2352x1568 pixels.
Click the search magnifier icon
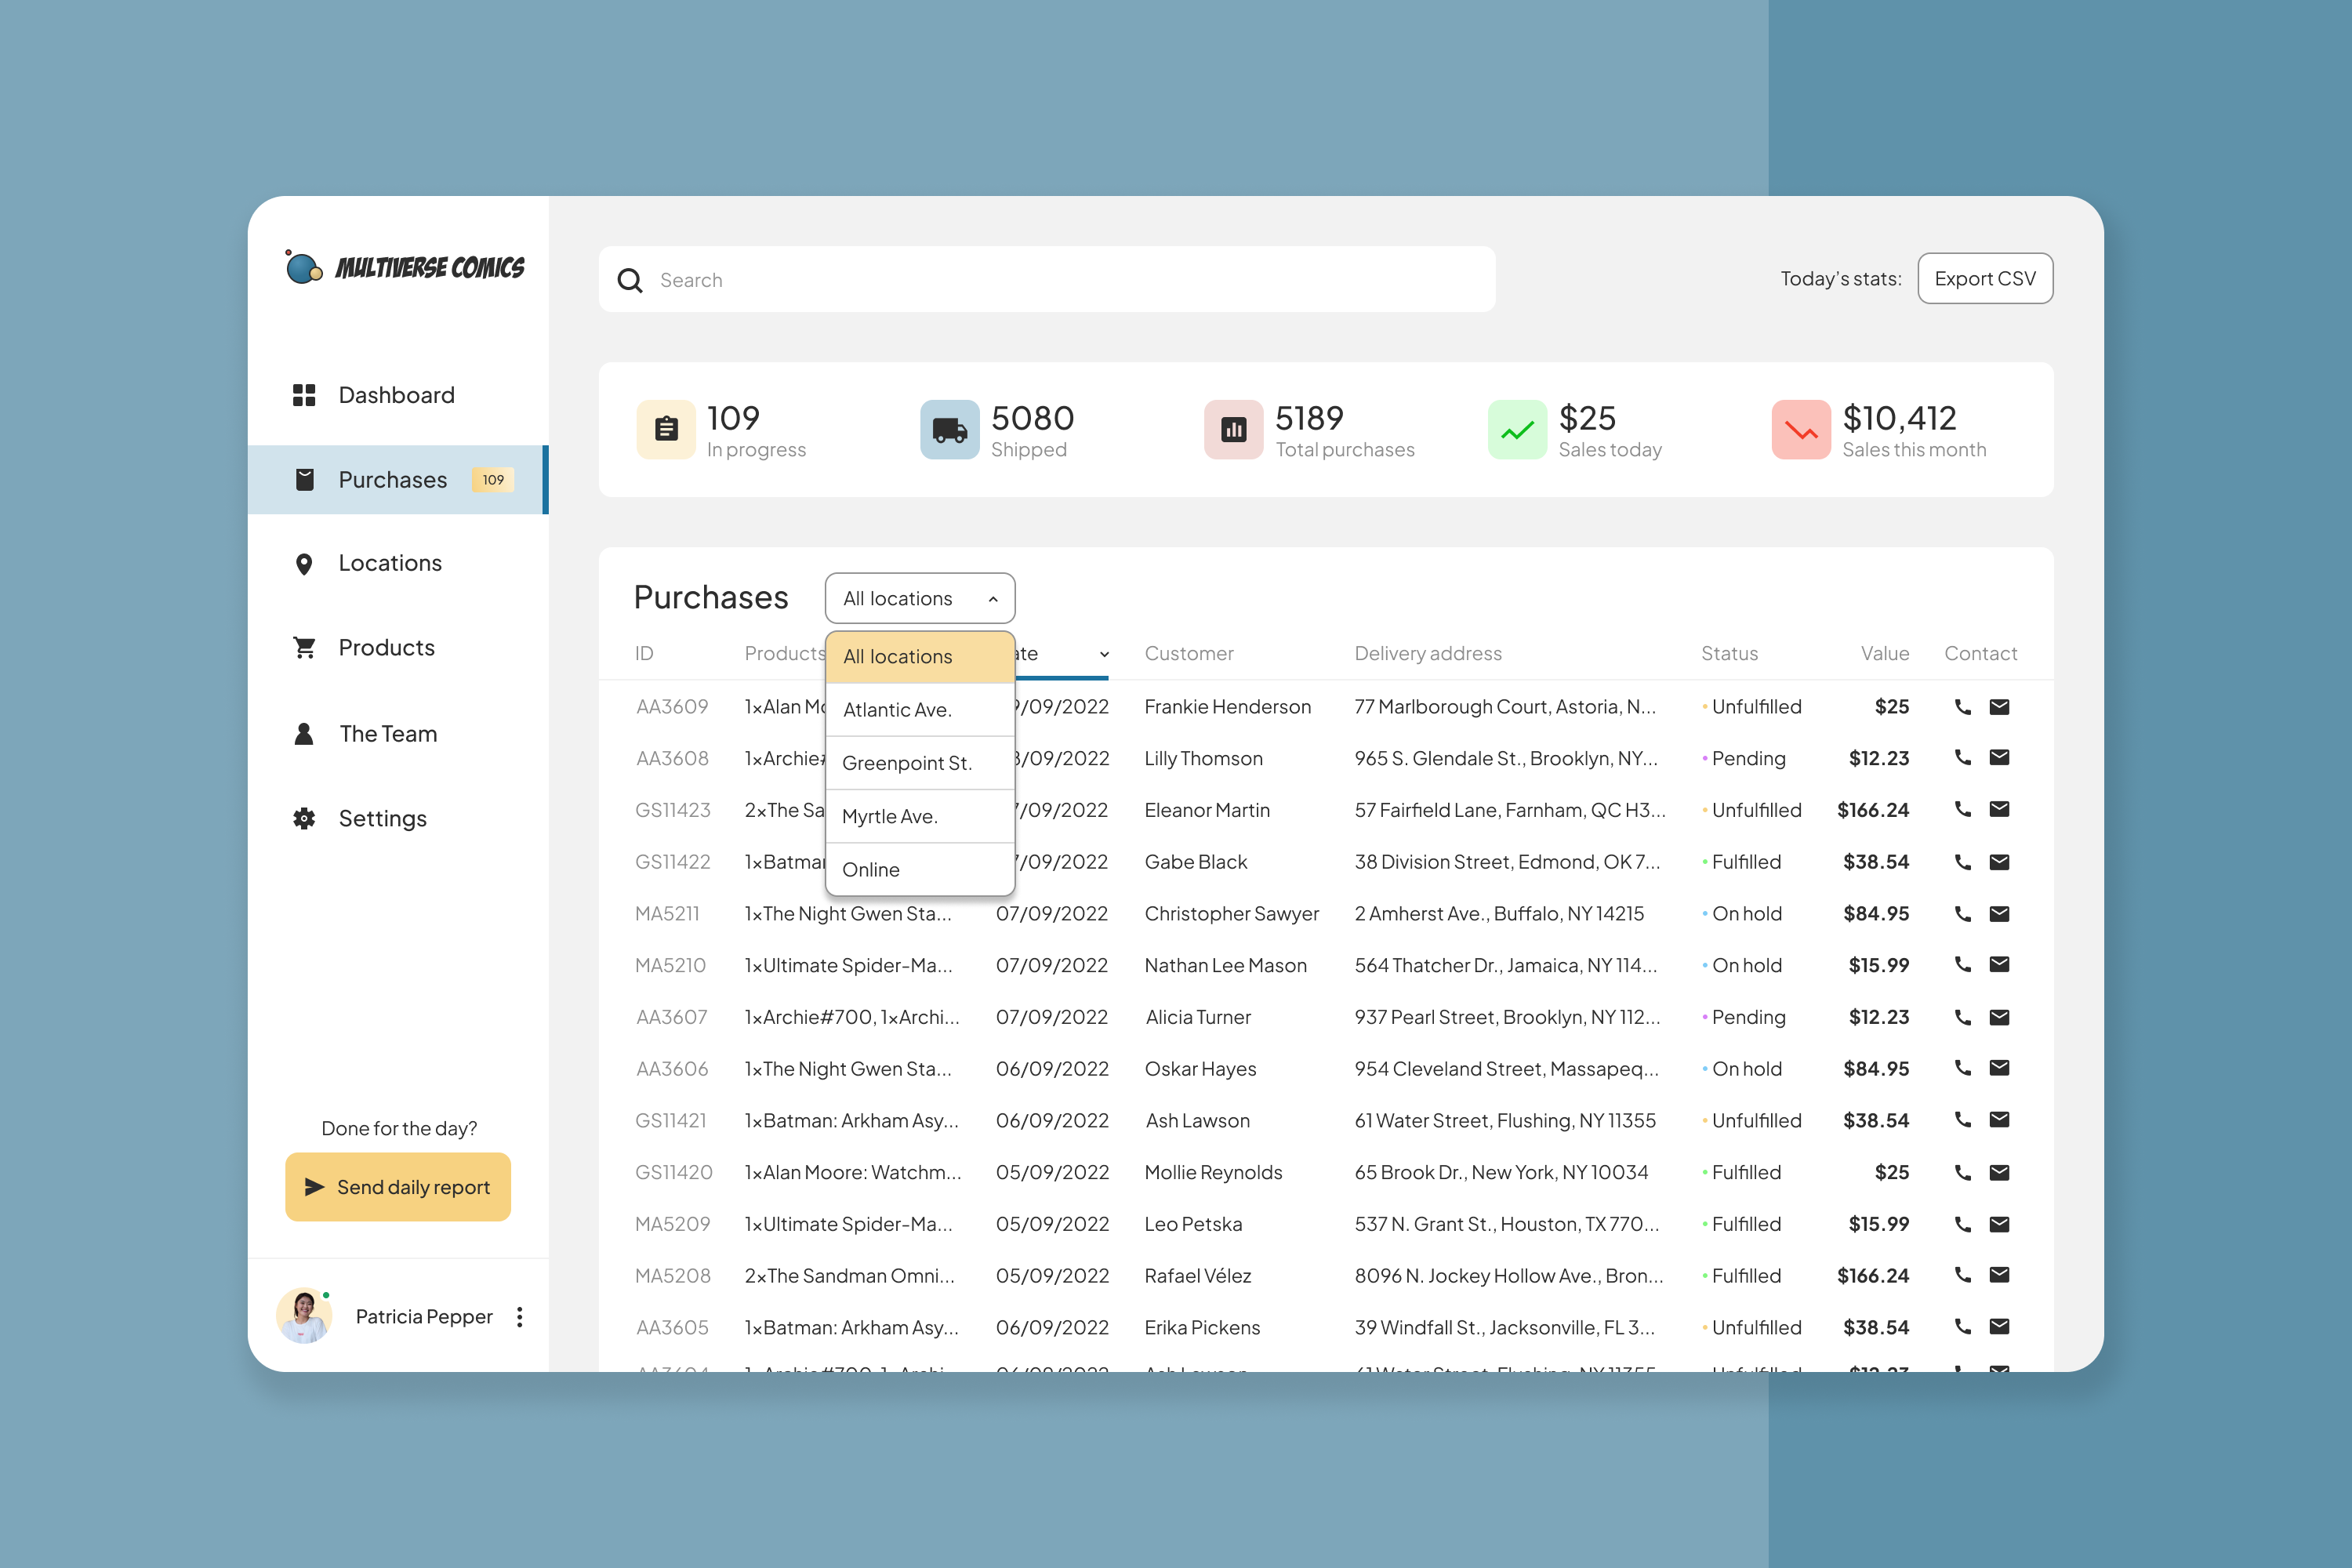click(x=630, y=280)
